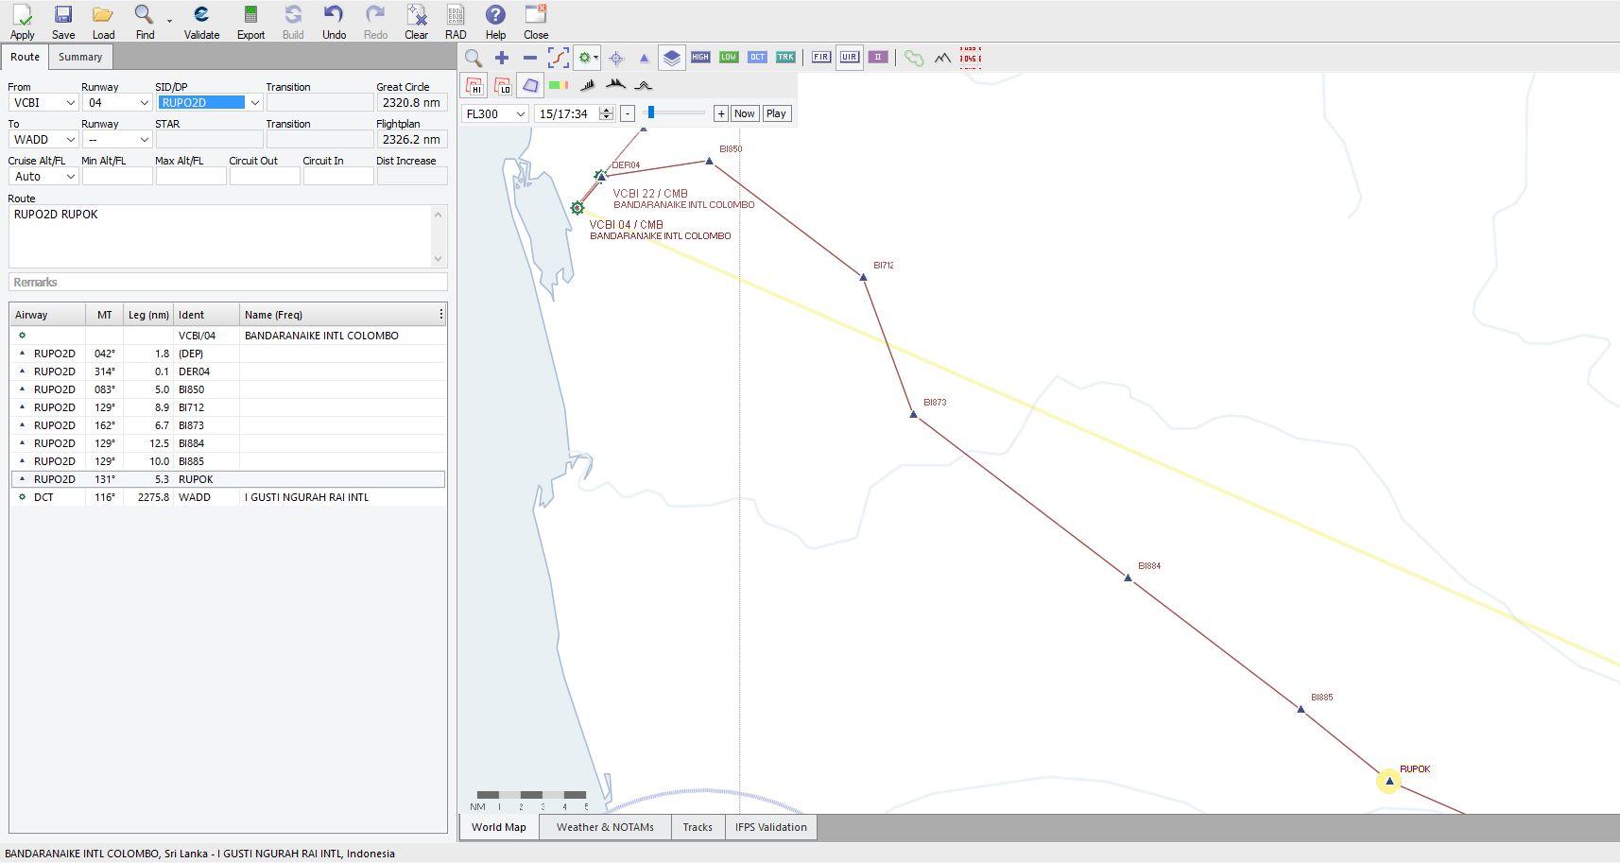Zoom in using the map plus icon

point(502,58)
